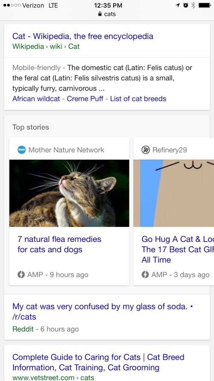Tap the 'cats' address bar

107,14
